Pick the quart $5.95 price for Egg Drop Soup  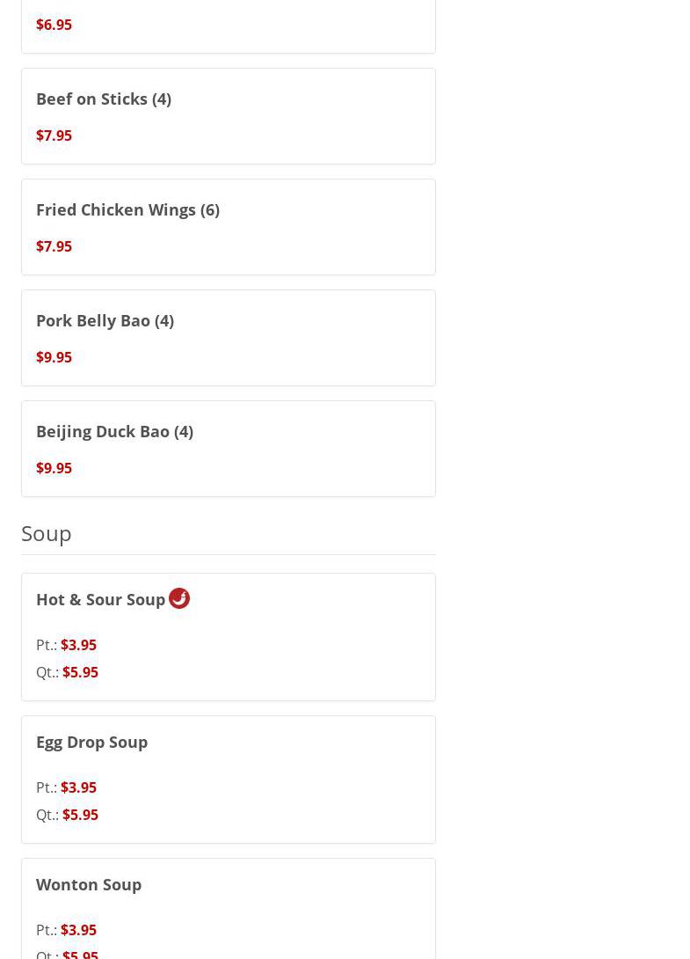(x=80, y=815)
